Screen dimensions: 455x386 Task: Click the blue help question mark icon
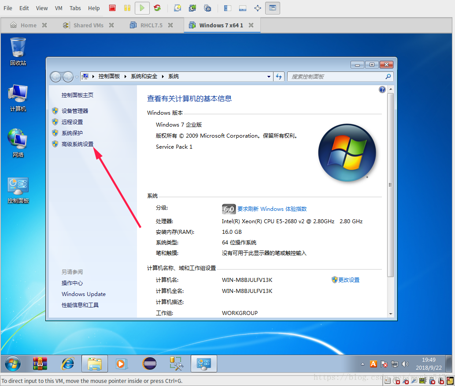(x=382, y=90)
